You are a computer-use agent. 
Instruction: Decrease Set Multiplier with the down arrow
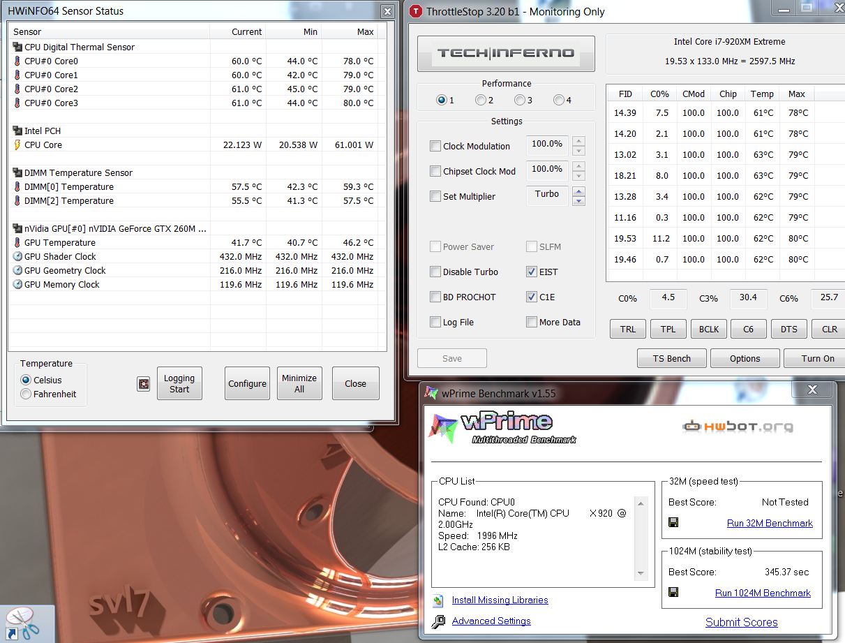tap(578, 201)
